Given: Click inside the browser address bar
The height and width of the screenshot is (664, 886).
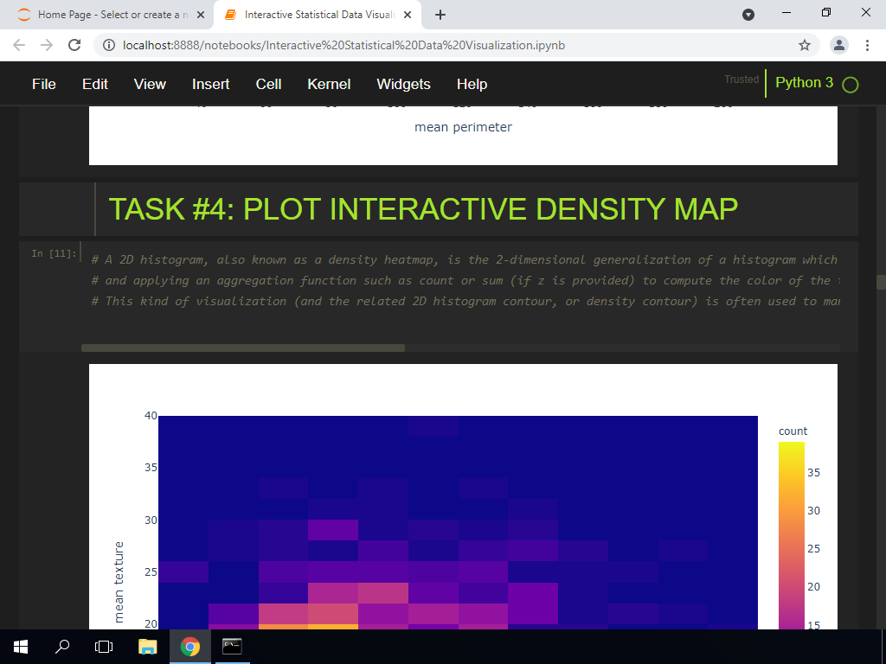Looking at the screenshot, I should coord(433,44).
